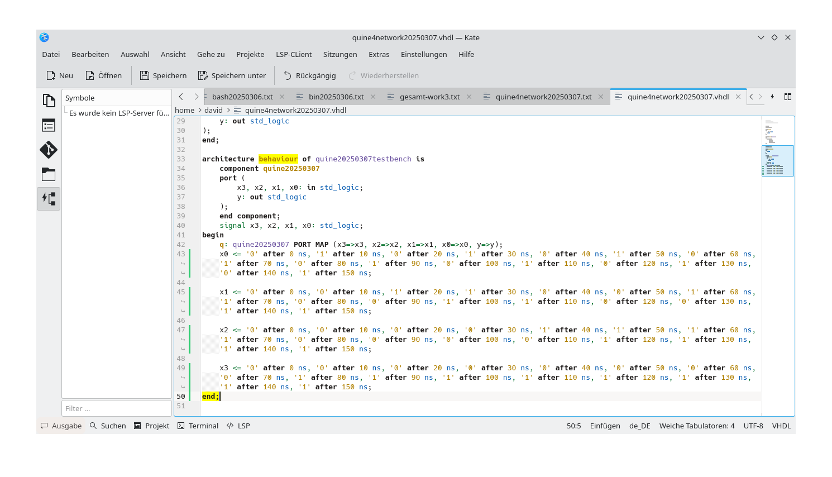
Task: Open the Git tool view icon
Action: coord(49,150)
